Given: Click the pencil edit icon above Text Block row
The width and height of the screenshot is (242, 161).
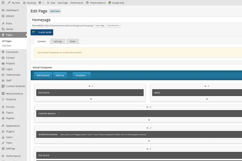Looking at the screenshot, I should coord(93,86).
